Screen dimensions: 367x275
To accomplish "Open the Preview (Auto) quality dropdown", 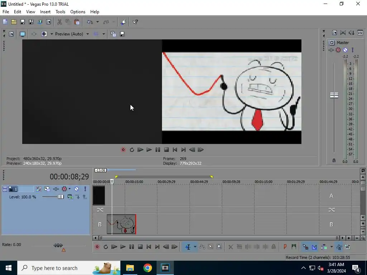I will click(72, 34).
